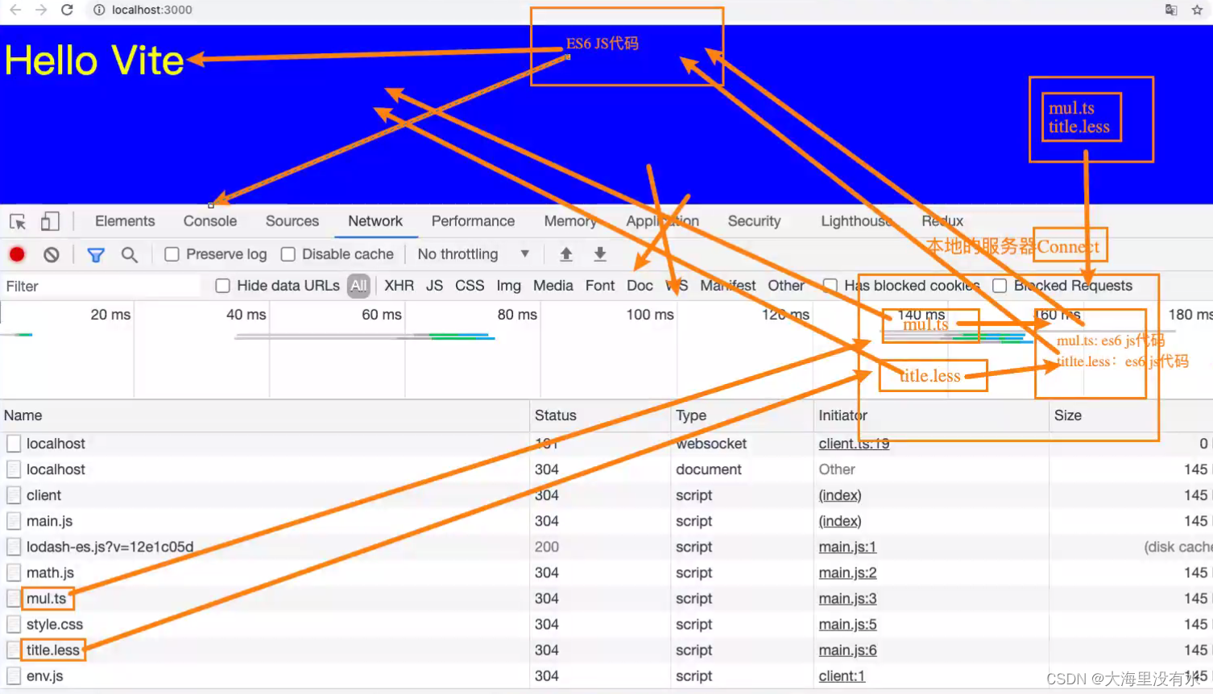1213x694 pixels.
Task: Filter requests by Other
Action: tap(786, 286)
